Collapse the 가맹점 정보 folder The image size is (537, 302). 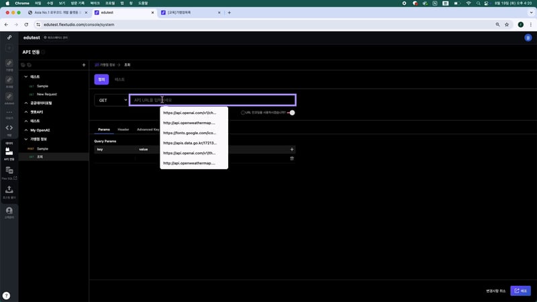26,139
